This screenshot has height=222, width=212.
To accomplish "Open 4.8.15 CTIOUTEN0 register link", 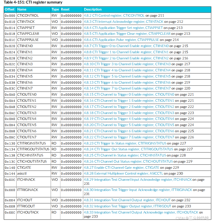I will pyautogui.click(x=129, y=94).
